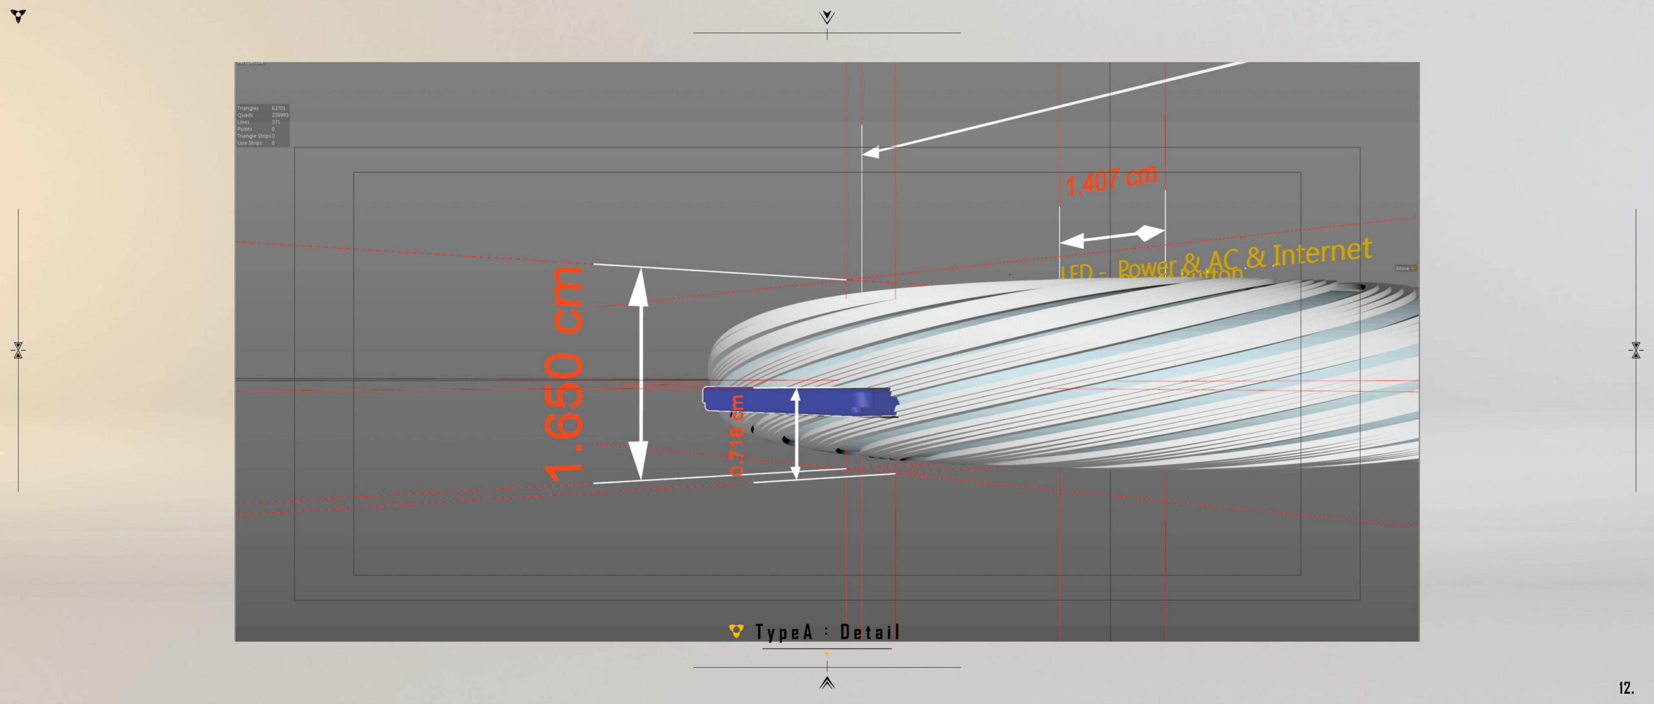Click the TypeA : Detail title text

click(x=827, y=632)
